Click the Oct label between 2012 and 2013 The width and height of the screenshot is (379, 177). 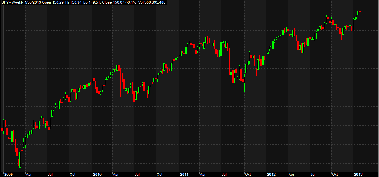[x=335, y=175]
